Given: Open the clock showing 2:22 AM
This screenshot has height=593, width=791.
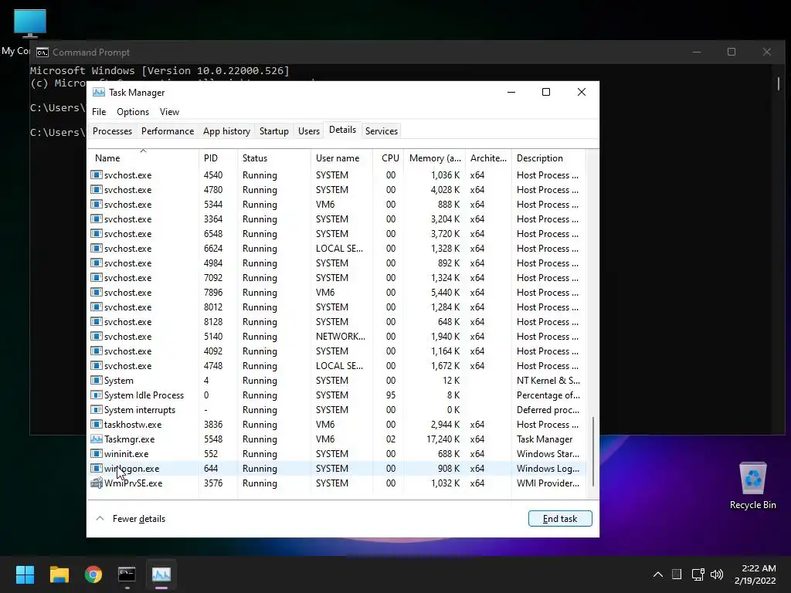Looking at the screenshot, I should pyautogui.click(x=759, y=568).
